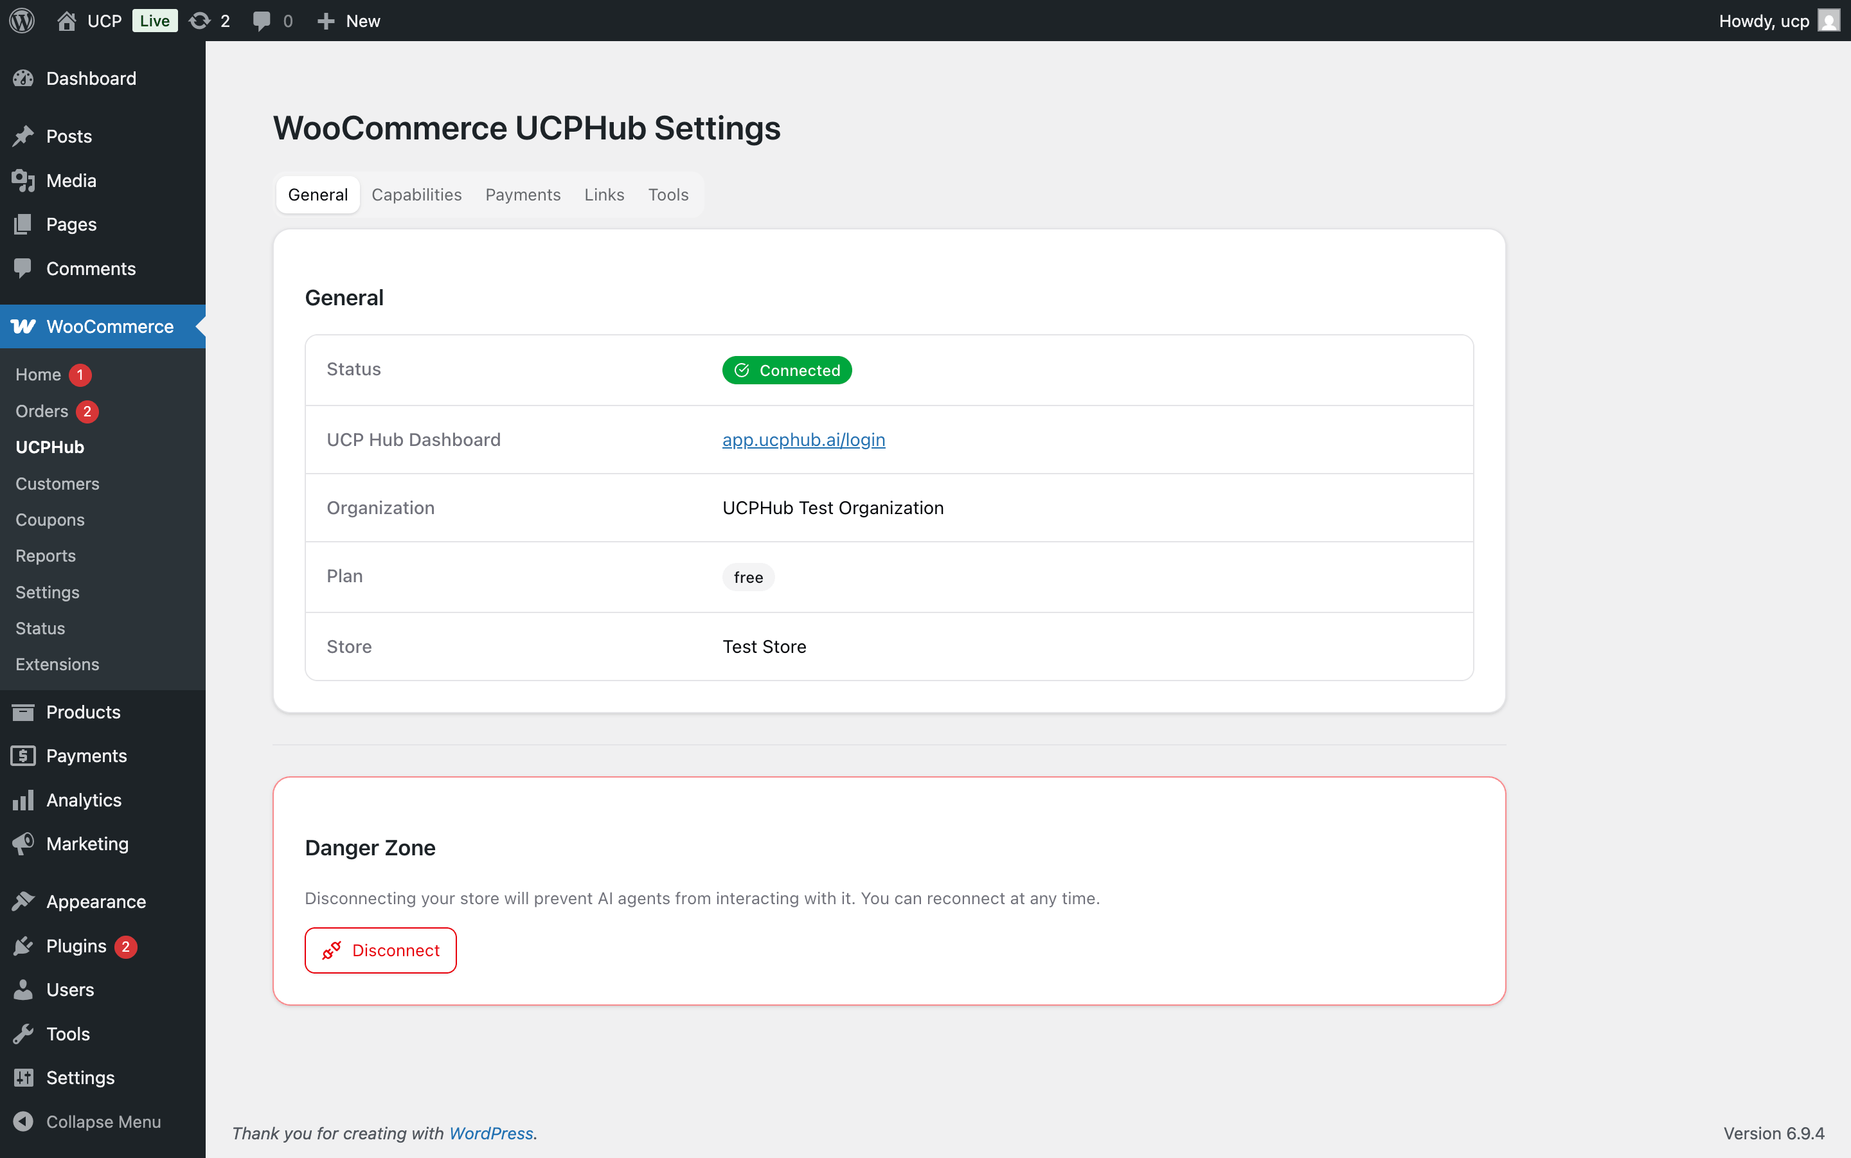The image size is (1851, 1158).
Task: Open the site home icon in admin bar
Action: tap(67, 21)
